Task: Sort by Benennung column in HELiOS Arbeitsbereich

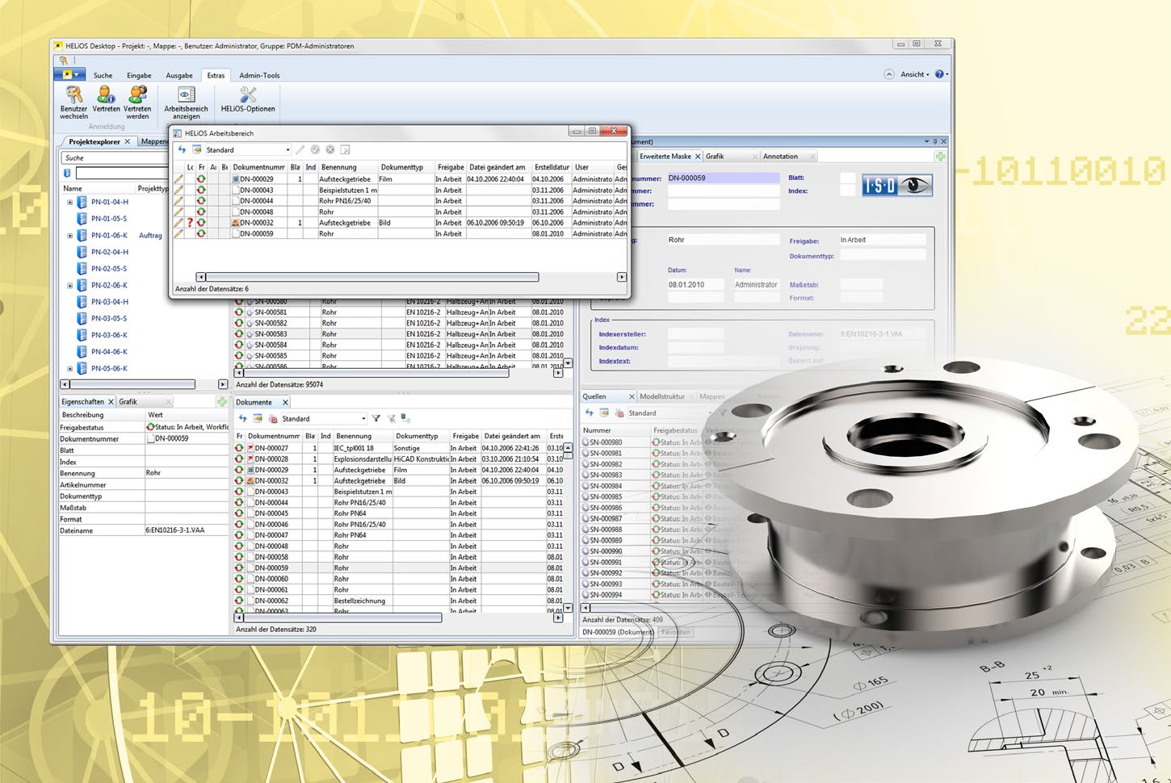Action: [x=348, y=167]
